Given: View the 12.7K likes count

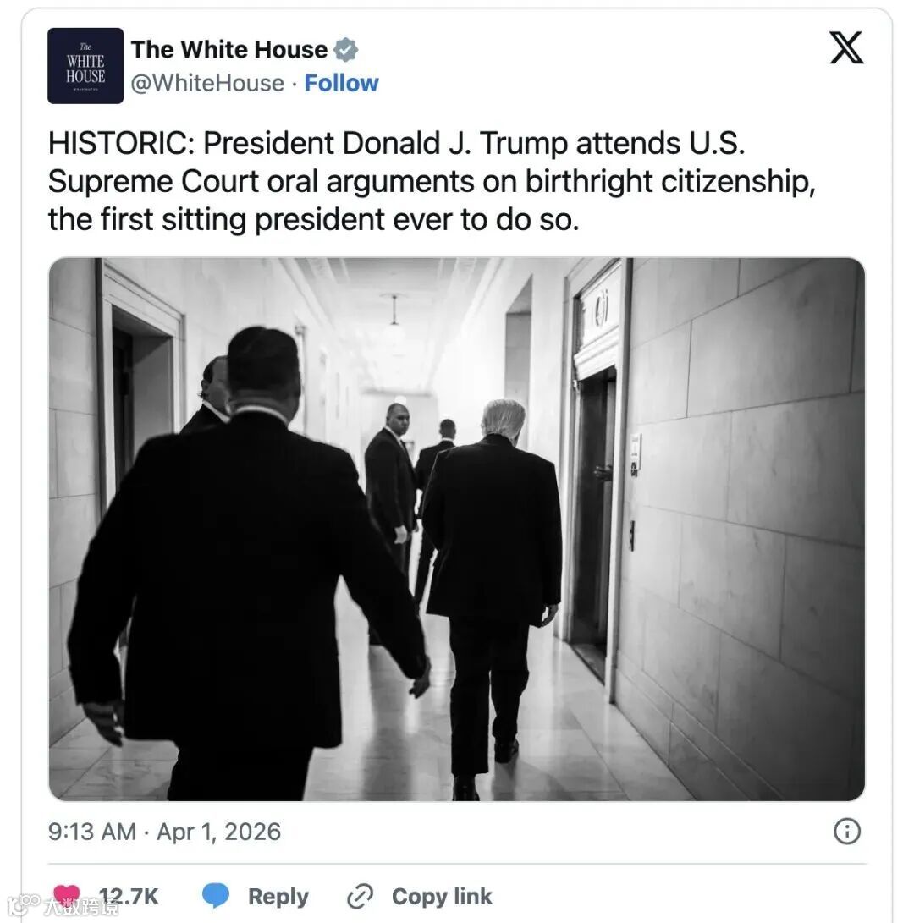Looking at the screenshot, I should pyautogui.click(x=129, y=897).
